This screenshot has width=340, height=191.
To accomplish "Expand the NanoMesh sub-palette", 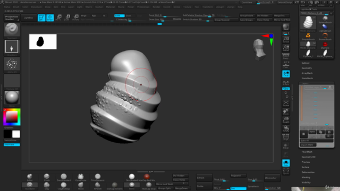I will pos(307,78).
